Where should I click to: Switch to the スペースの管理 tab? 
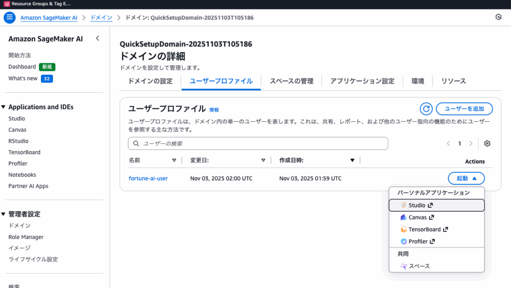click(291, 81)
